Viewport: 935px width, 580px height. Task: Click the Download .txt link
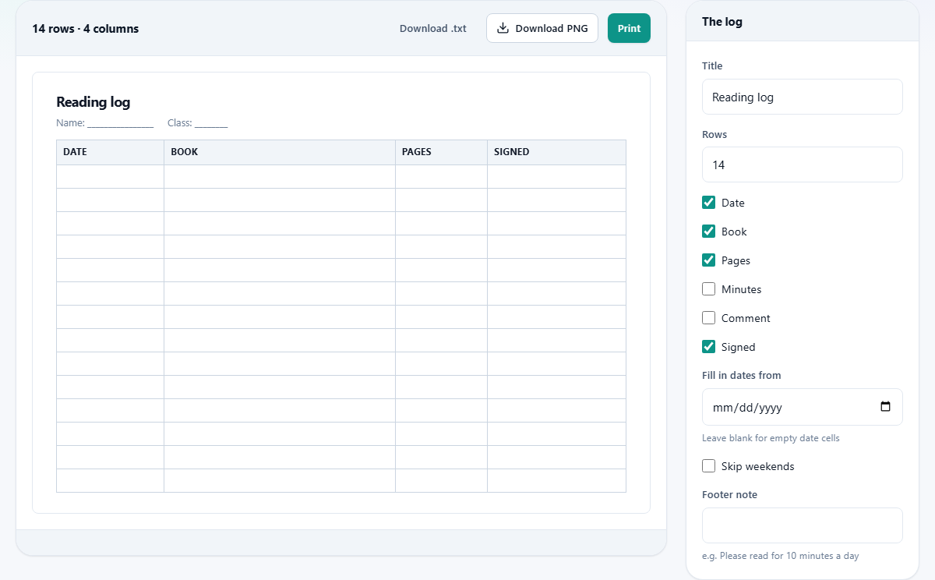click(433, 28)
